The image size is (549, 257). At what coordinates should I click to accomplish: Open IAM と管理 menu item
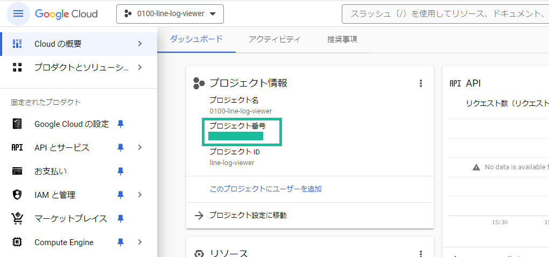pyautogui.click(x=79, y=195)
